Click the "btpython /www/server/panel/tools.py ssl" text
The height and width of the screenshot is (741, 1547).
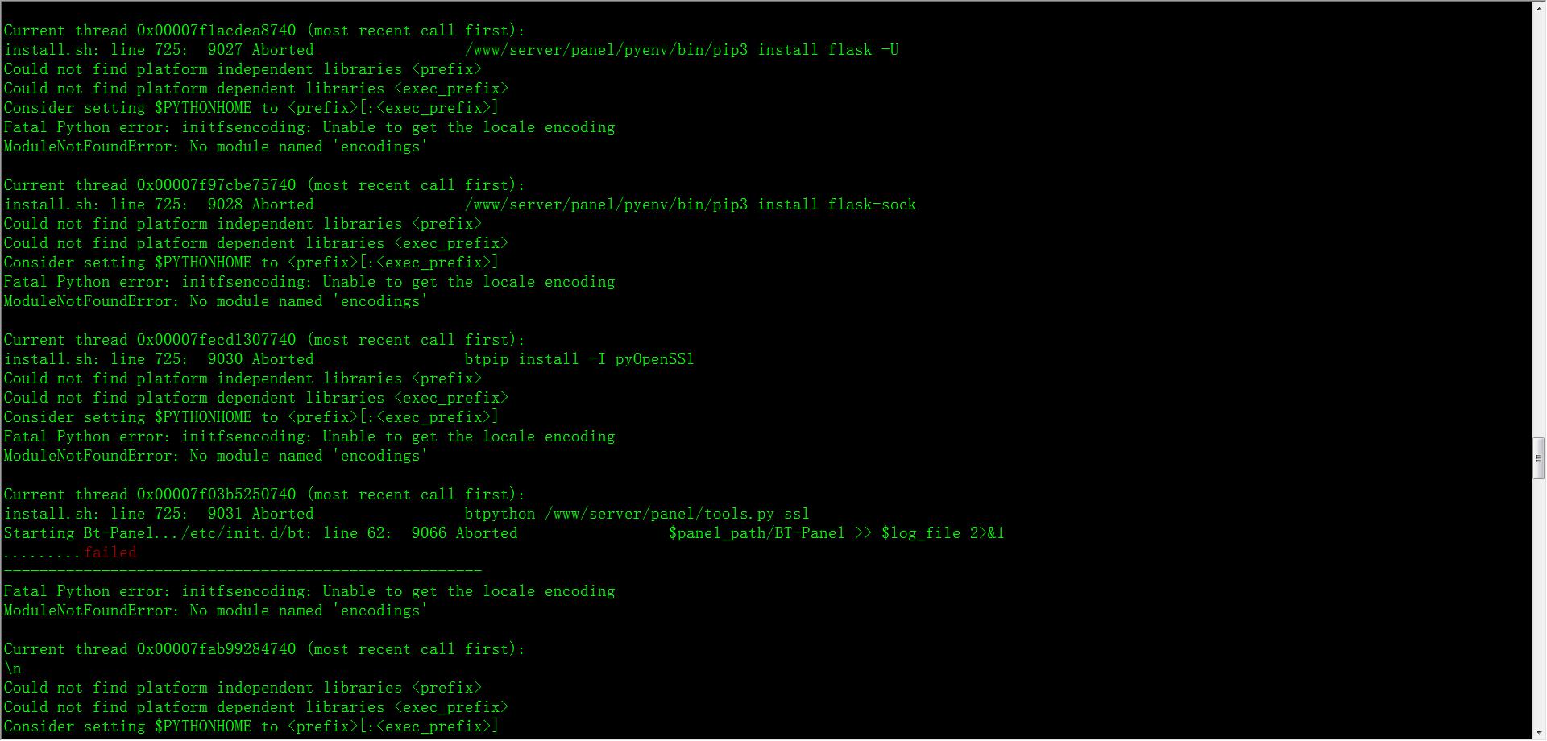pyautogui.click(x=637, y=514)
